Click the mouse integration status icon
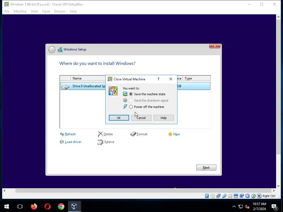The height and width of the screenshot is (212, 283). pyautogui.click(x=253, y=196)
